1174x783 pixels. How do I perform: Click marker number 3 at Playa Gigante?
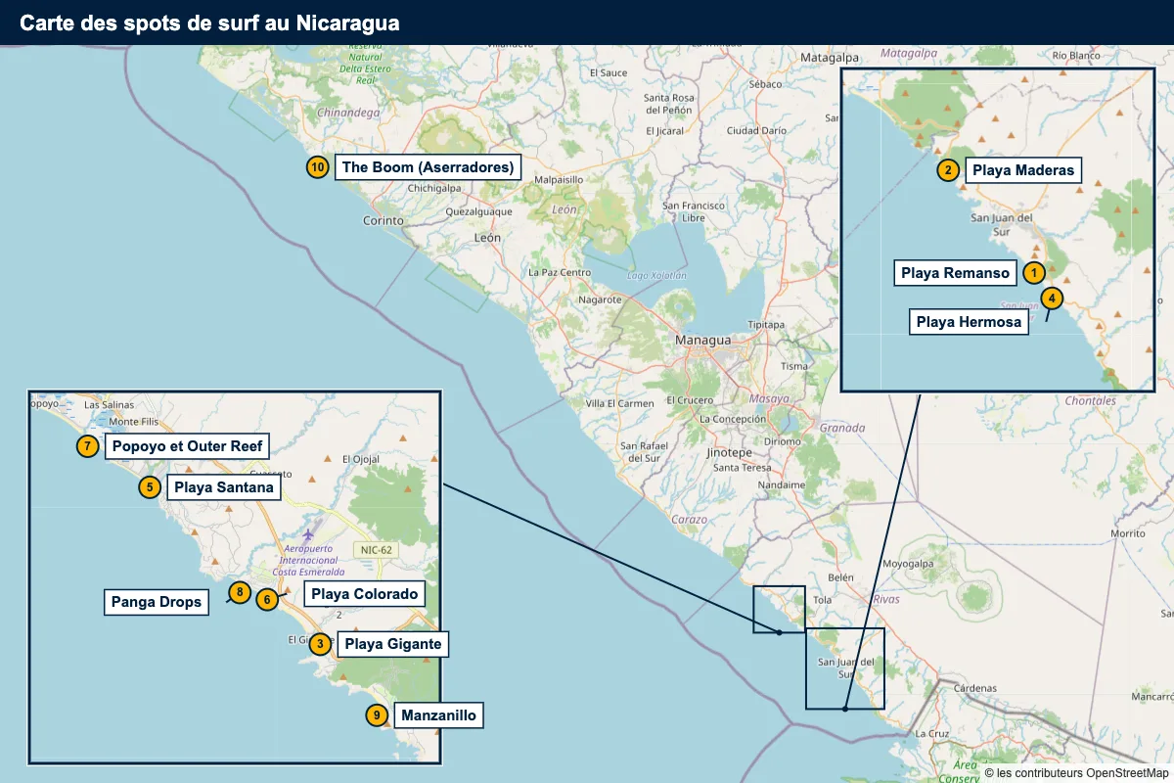pos(320,644)
